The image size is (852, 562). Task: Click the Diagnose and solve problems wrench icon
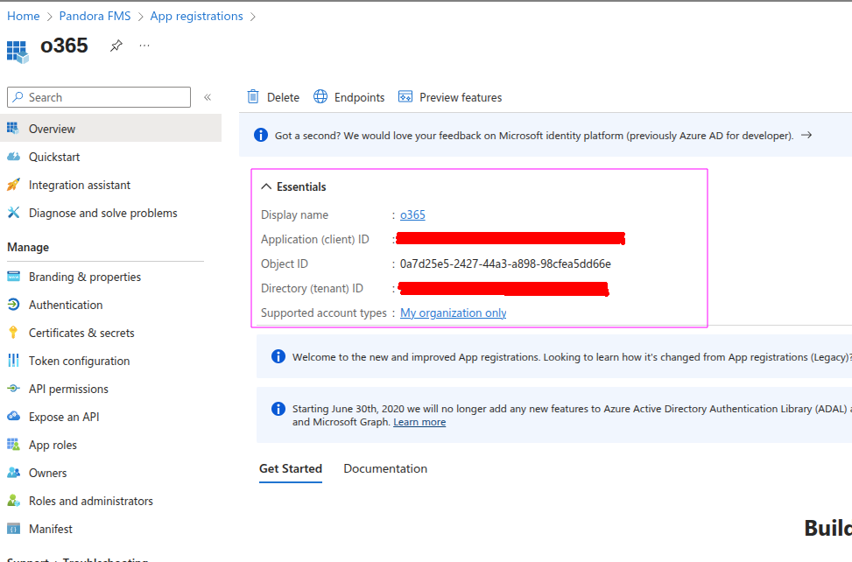tap(13, 213)
